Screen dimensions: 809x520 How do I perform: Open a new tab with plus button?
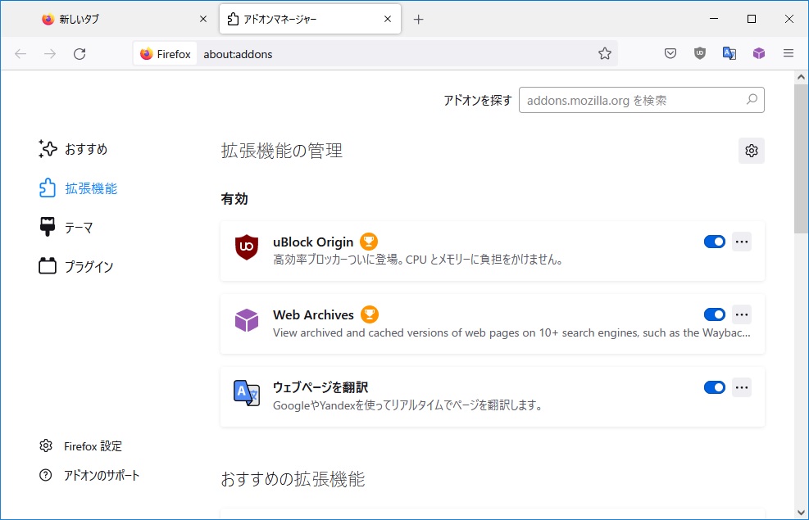419,19
